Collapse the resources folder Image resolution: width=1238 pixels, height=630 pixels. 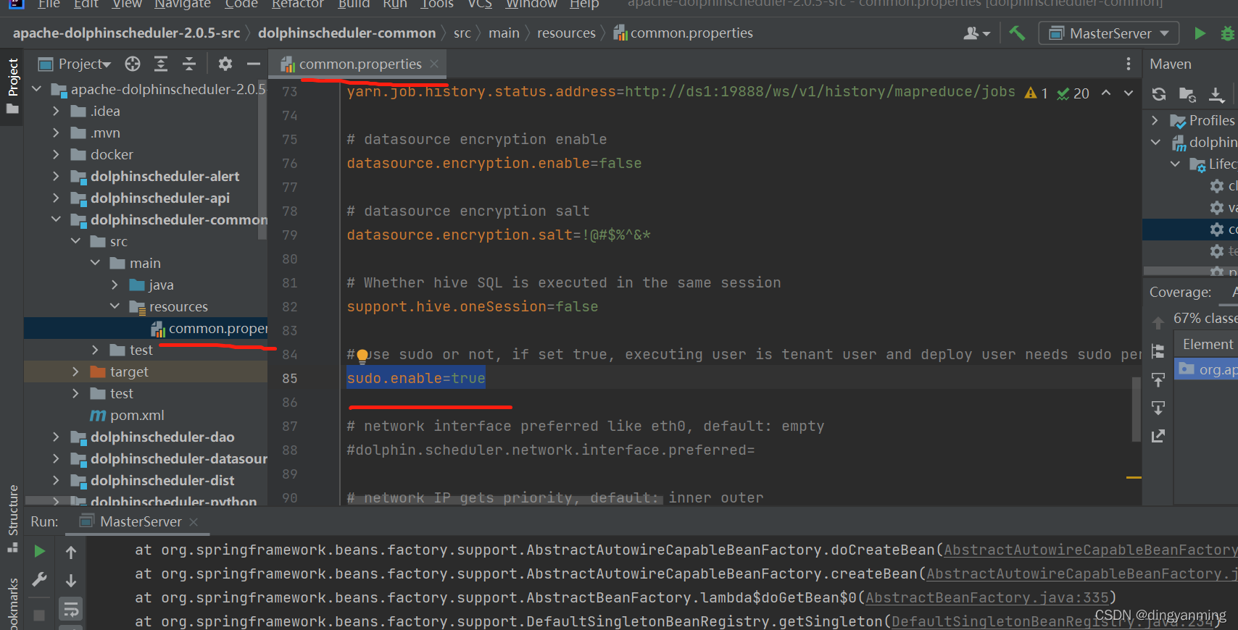click(x=115, y=307)
